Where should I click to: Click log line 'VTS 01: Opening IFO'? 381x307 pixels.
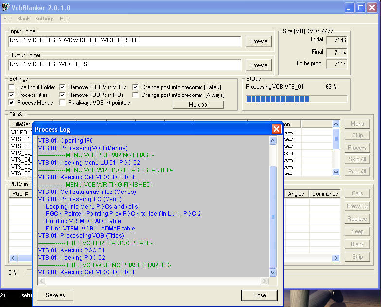coord(66,141)
